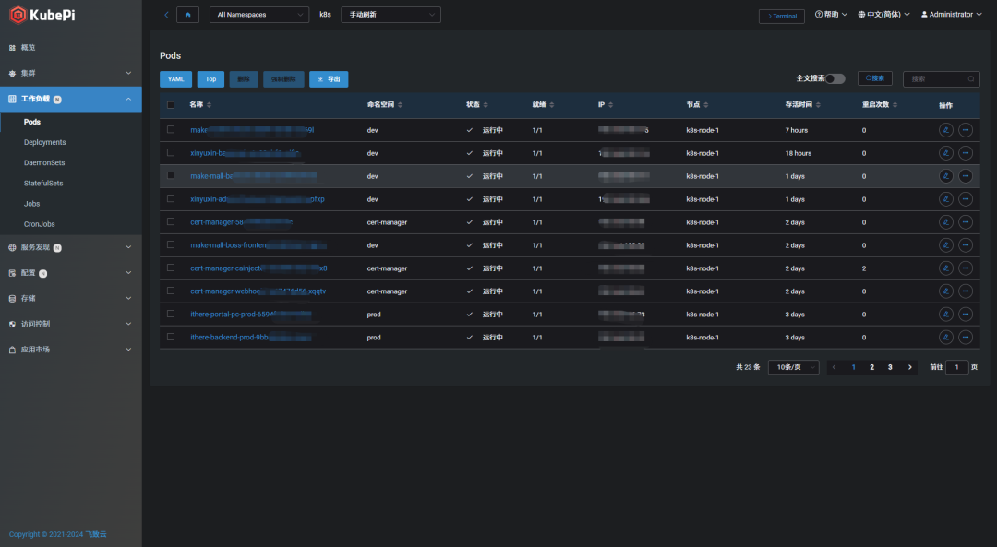The width and height of the screenshot is (997, 547).
Task: Click sort arrows on 名称 column header
Action: pos(210,105)
